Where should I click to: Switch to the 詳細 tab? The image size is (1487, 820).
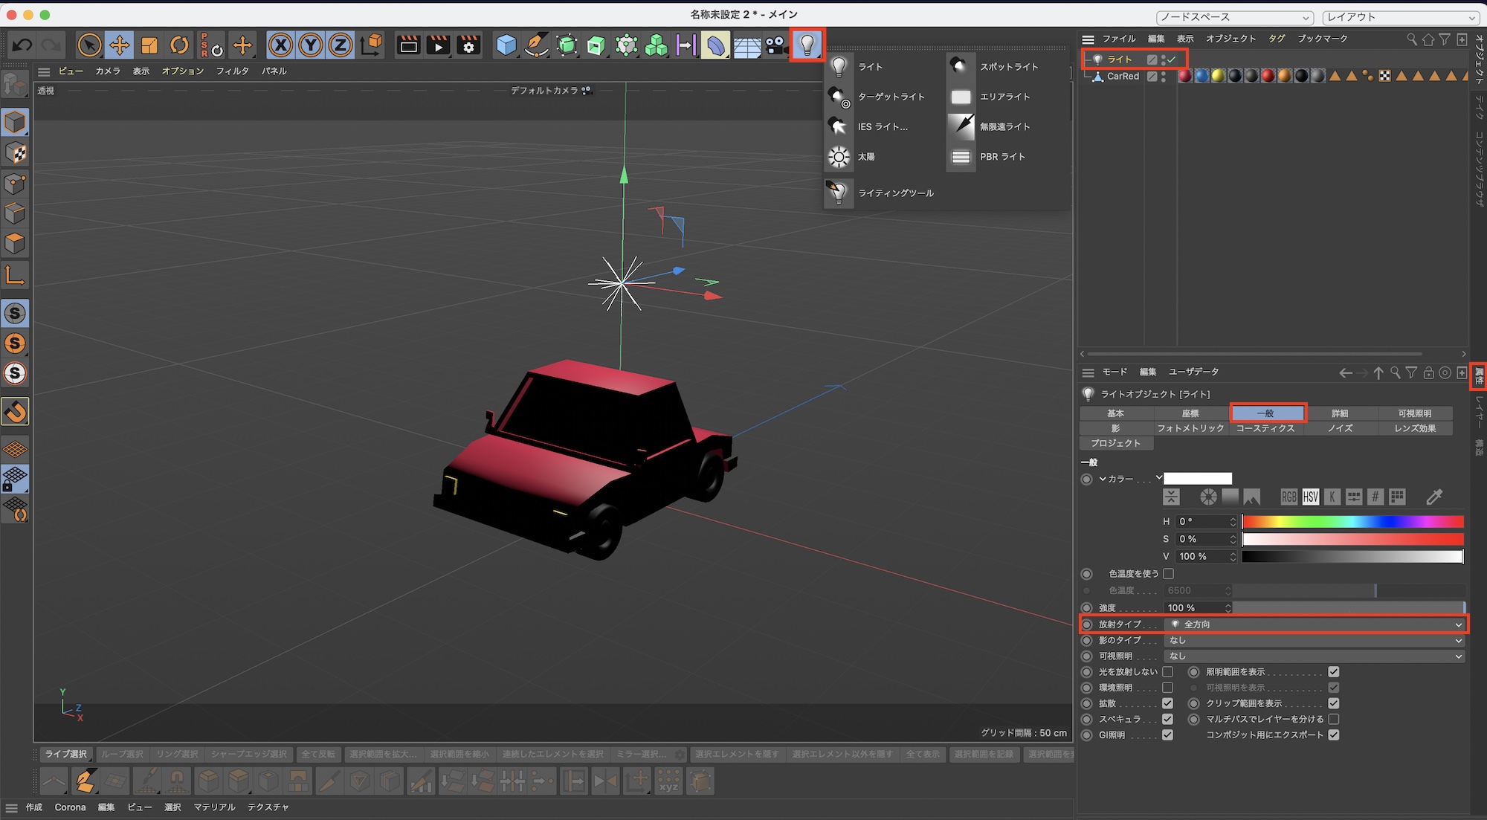[x=1340, y=413]
